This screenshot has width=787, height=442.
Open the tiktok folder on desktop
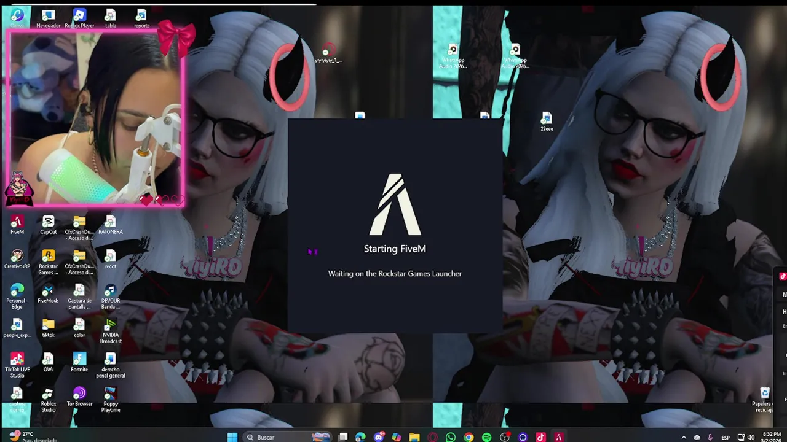[48, 328]
